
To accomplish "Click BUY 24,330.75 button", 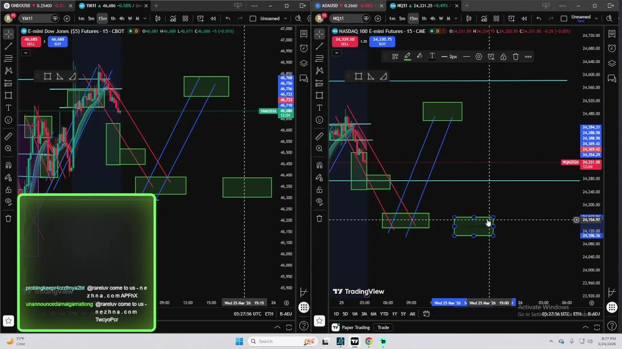I will (382, 42).
